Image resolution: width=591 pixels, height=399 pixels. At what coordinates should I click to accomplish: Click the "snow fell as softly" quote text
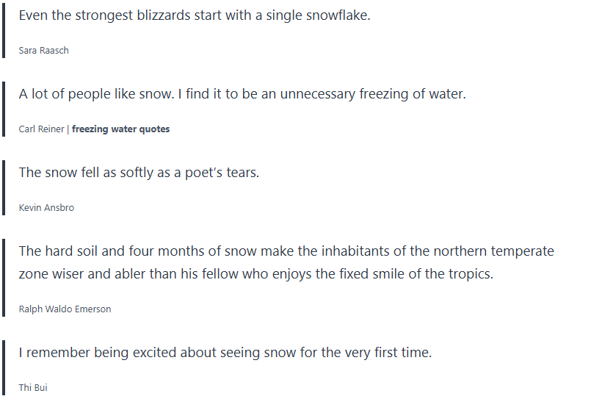click(139, 172)
